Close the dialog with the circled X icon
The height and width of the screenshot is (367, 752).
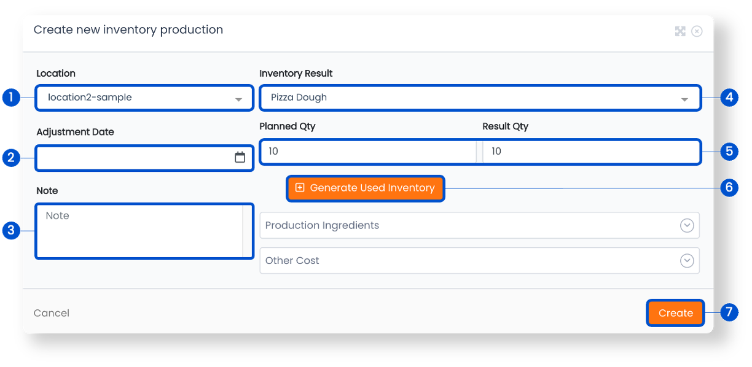click(697, 31)
